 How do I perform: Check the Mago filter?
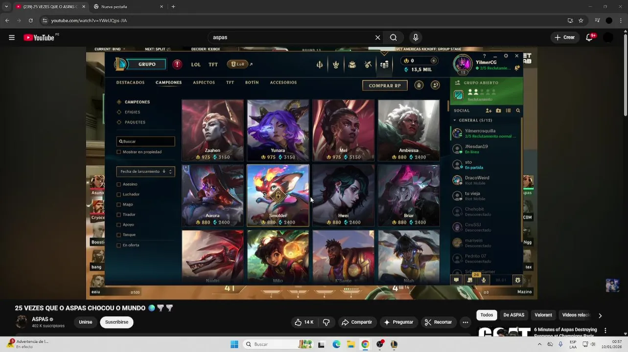click(x=118, y=205)
